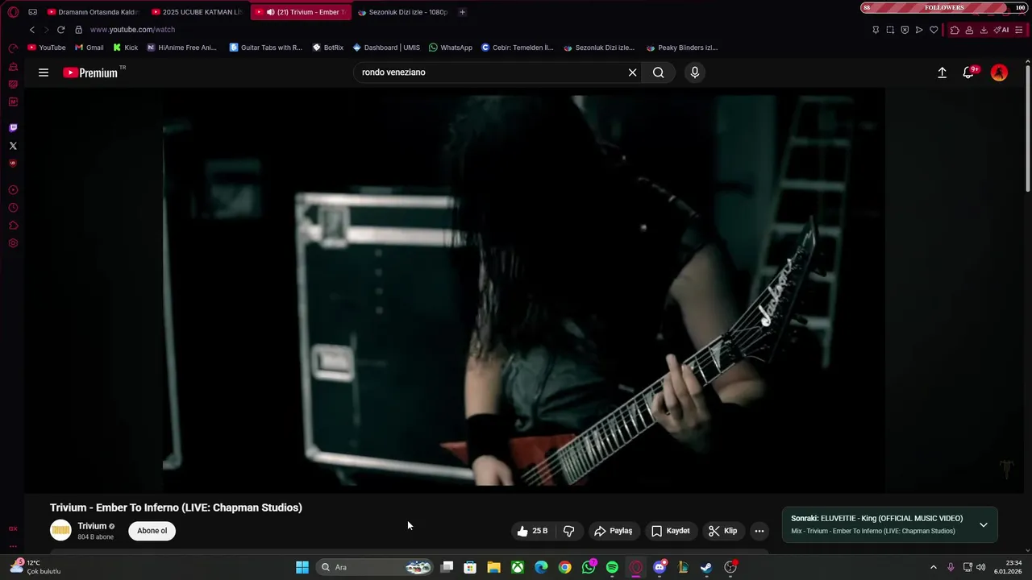Open Kick bookmark

pos(125,48)
